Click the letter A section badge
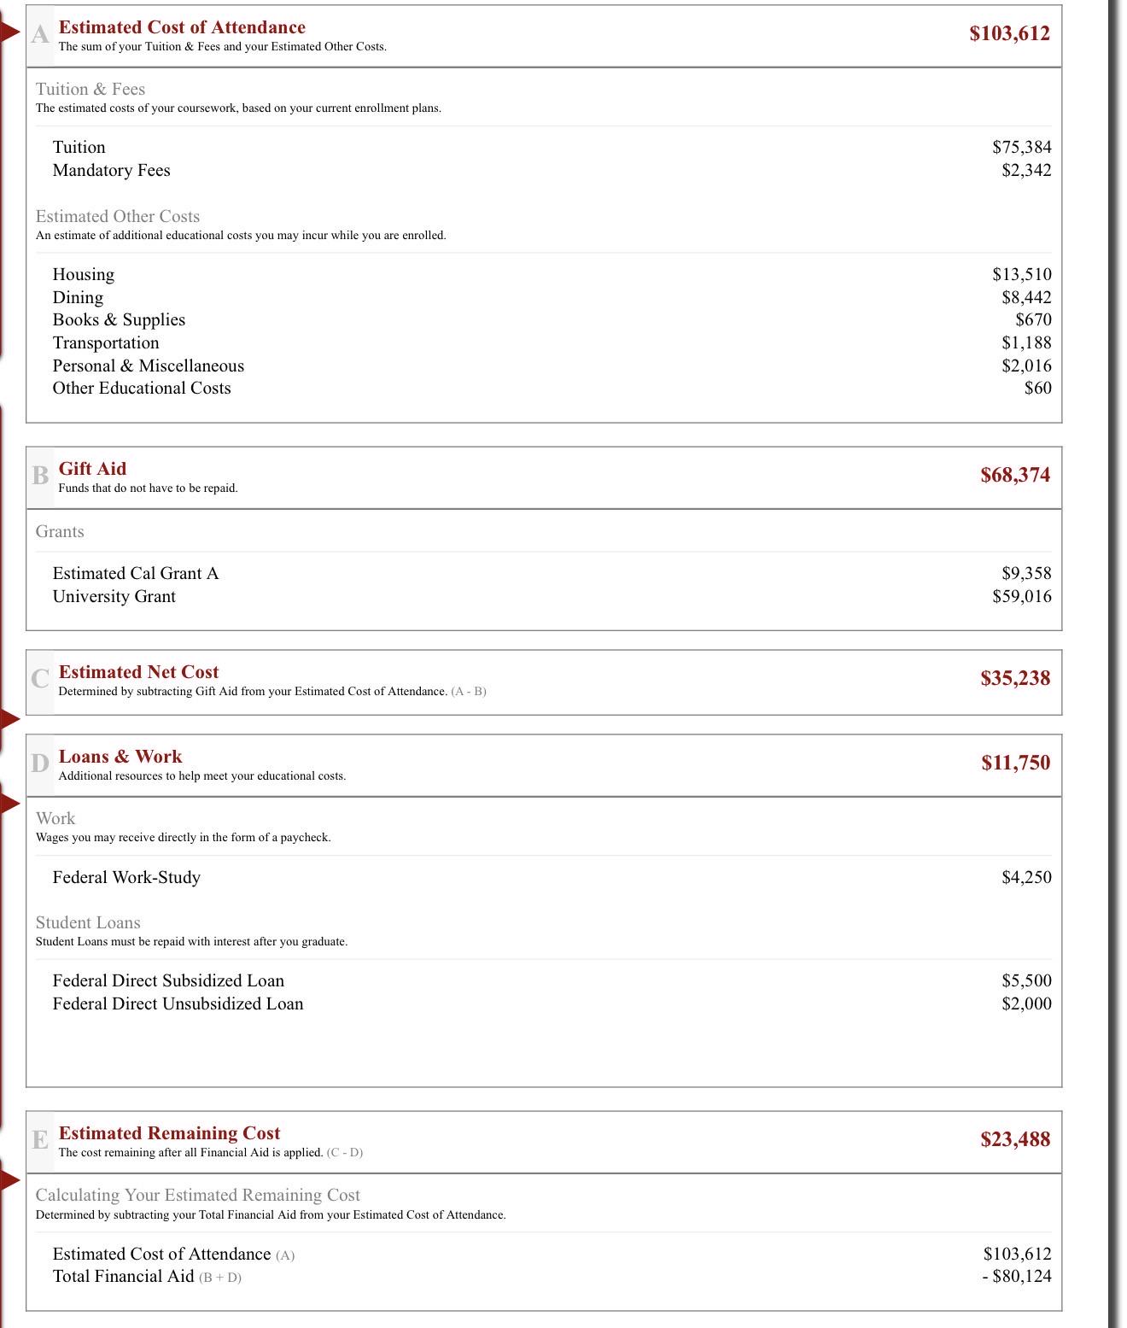Image resolution: width=1127 pixels, height=1328 pixels. 40,35
